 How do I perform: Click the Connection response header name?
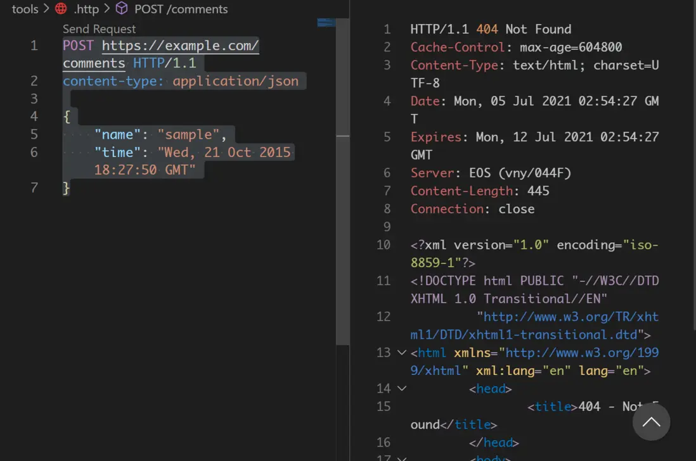tap(447, 209)
